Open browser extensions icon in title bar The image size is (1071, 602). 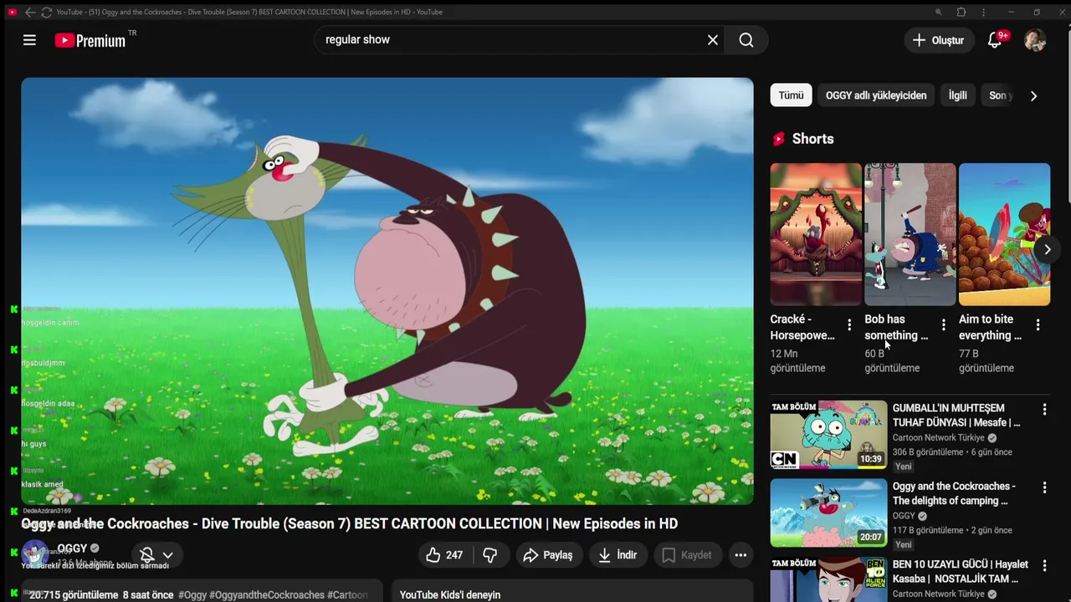(x=961, y=12)
